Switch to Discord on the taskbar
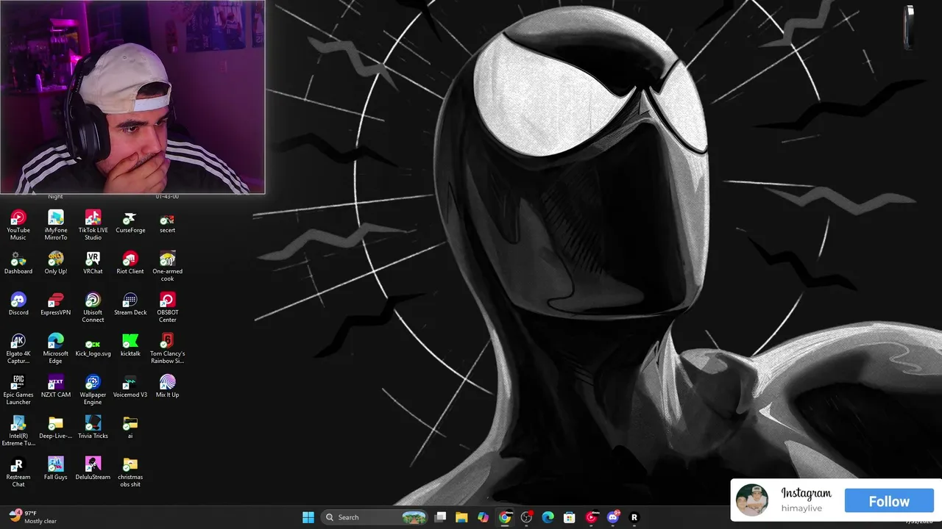This screenshot has height=529, width=942. 613,517
